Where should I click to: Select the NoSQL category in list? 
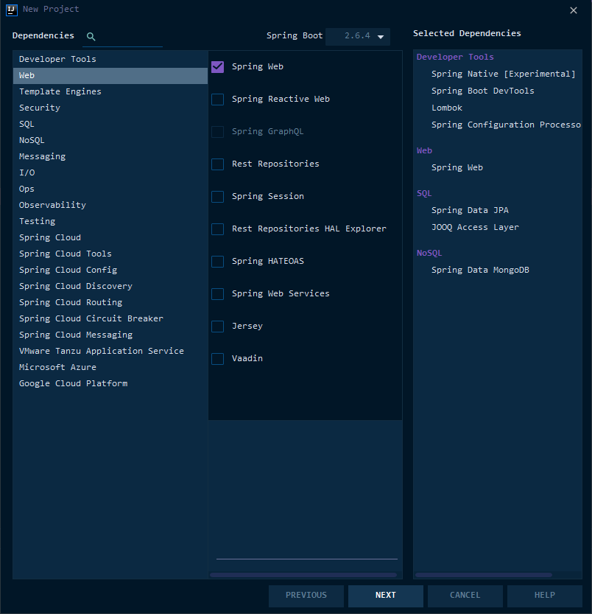click(x=32, y=140)
